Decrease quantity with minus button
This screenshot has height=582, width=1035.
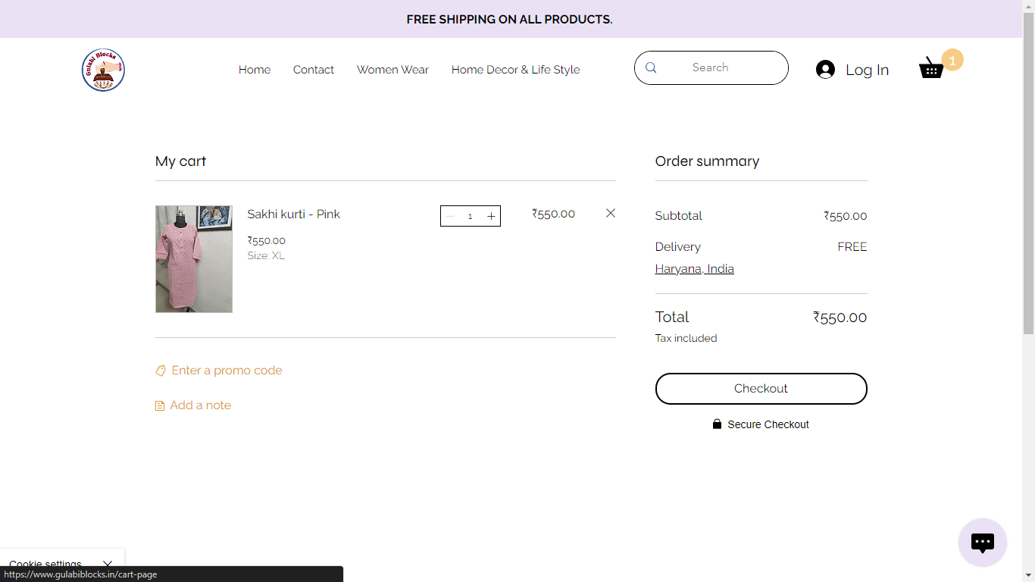tap(450, 216)
